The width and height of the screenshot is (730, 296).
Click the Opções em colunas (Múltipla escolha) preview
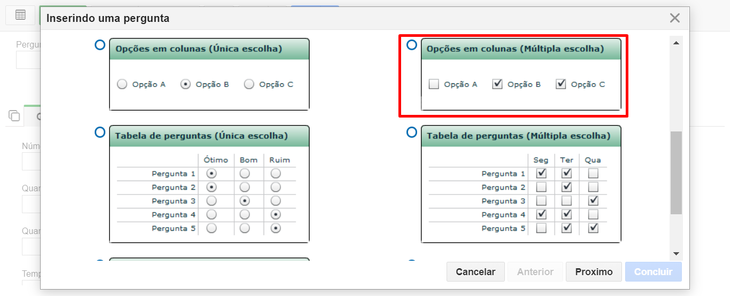(x=521, y=74)
